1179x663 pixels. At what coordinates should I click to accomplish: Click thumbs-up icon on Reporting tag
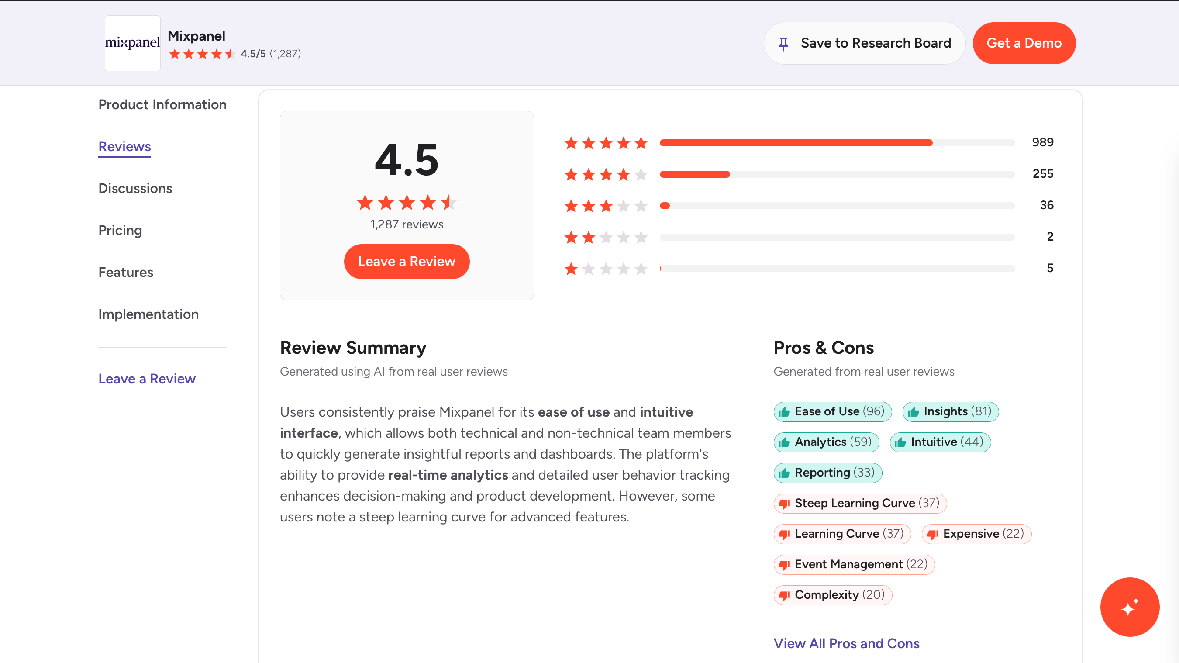click(784, 473)
